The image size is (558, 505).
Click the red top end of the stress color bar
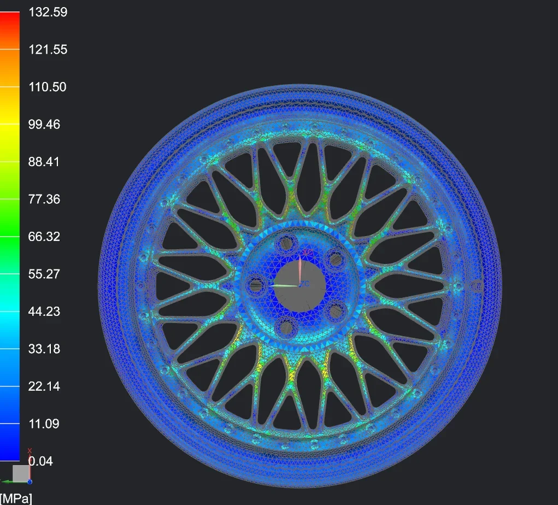10,21
